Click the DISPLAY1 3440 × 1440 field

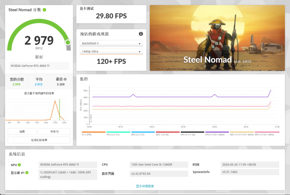68,175
